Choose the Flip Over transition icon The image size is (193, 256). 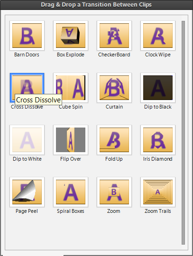point(71,140)
